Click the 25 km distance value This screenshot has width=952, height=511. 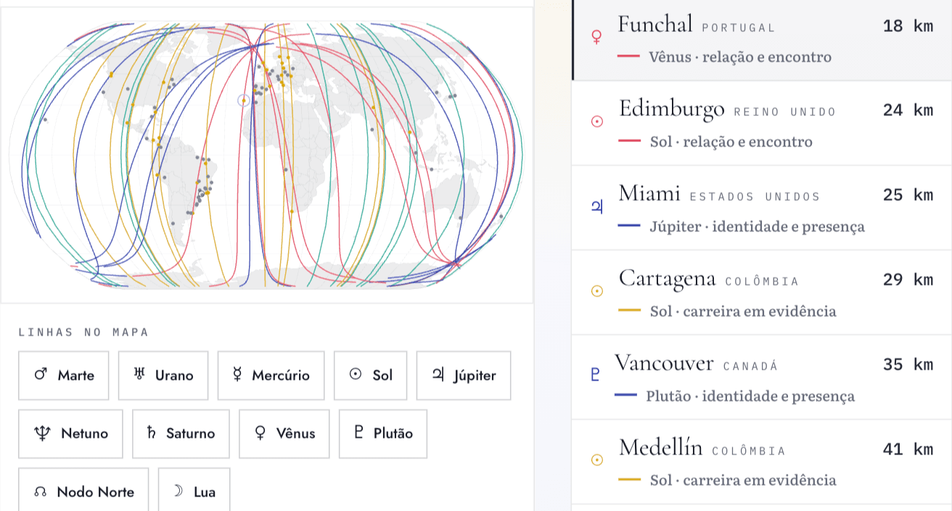tap(908, 195)
